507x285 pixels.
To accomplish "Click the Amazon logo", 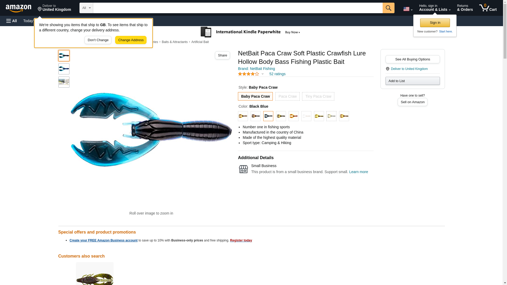I will [x=18, y=8].
